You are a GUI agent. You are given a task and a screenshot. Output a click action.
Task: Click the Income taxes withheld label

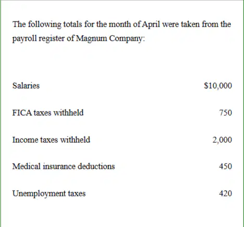[51, 140]
